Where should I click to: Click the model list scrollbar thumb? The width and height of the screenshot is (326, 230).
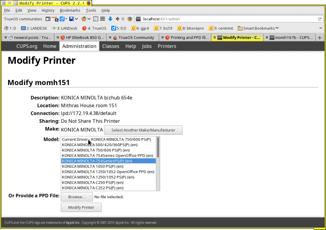(x=158, y=147)
